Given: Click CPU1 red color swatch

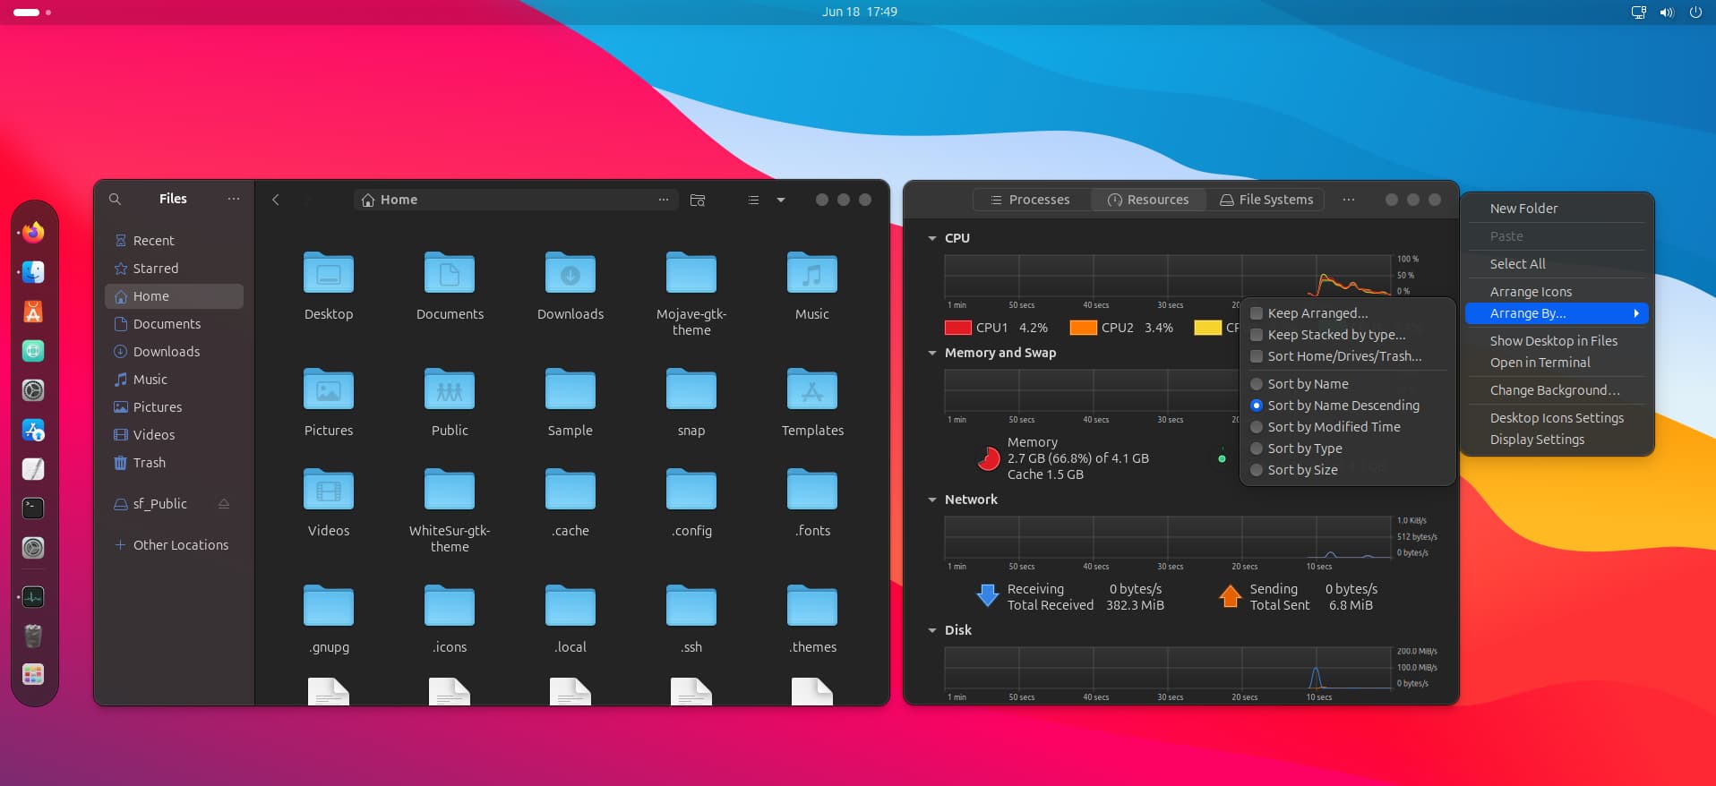Looking at the screenshot, I should point(957,328).
